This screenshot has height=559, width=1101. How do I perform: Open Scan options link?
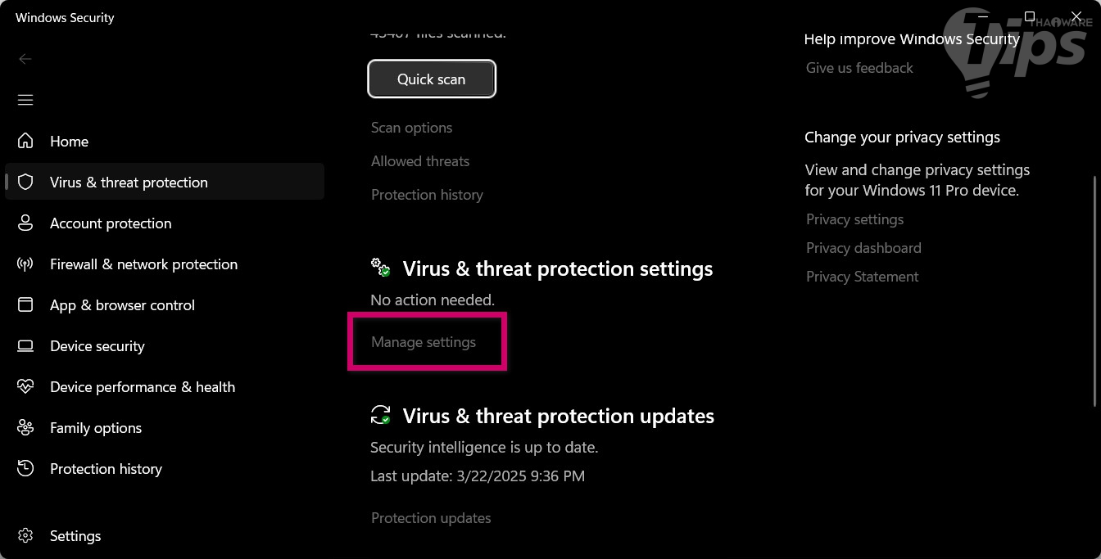(411, 128)
